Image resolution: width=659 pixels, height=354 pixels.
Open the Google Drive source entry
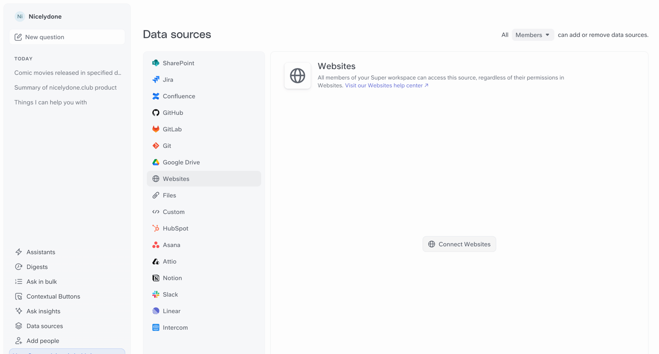(x=204, y=162)
